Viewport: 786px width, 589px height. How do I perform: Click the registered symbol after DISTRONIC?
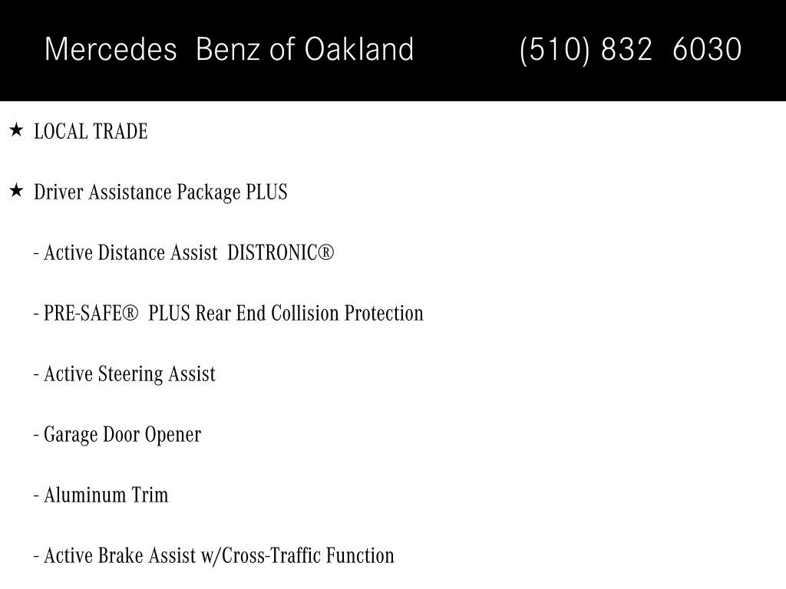pos(325,253)
